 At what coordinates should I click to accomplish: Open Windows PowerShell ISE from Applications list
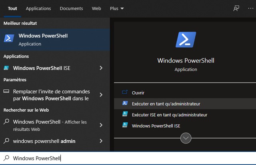tap(55, 68)
